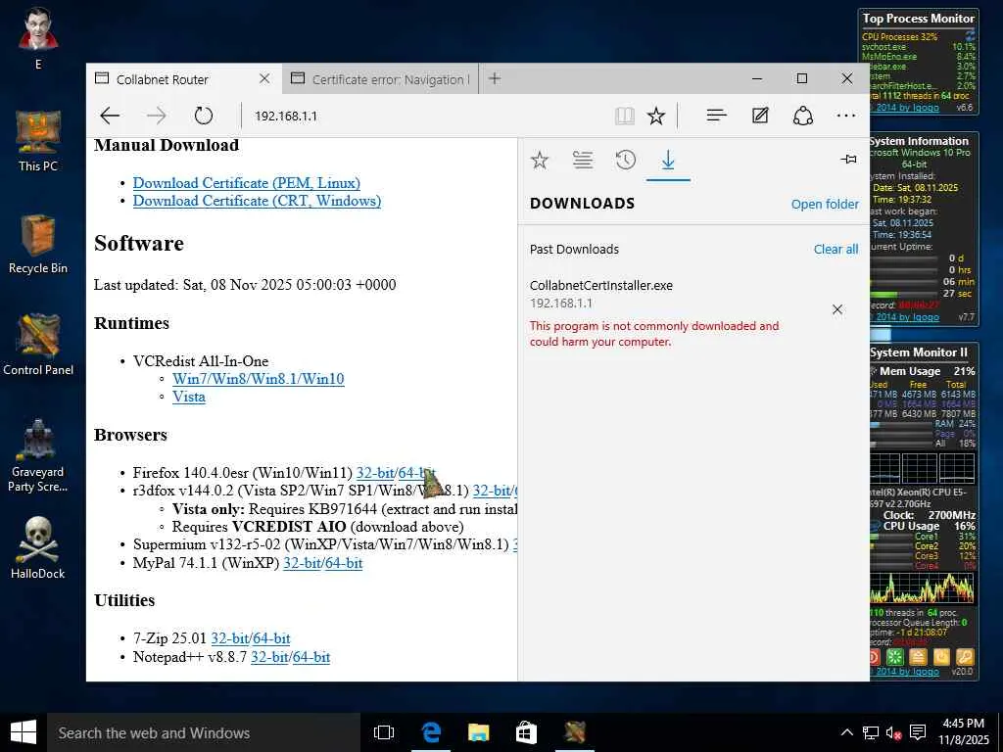Select the Recycle Bin desktop icon

tap(38, 244)
